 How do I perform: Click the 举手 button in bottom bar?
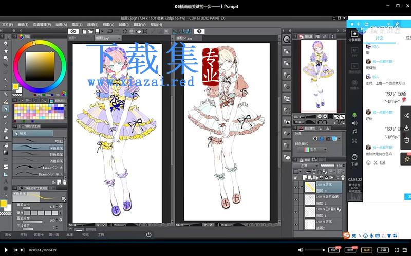70,235
